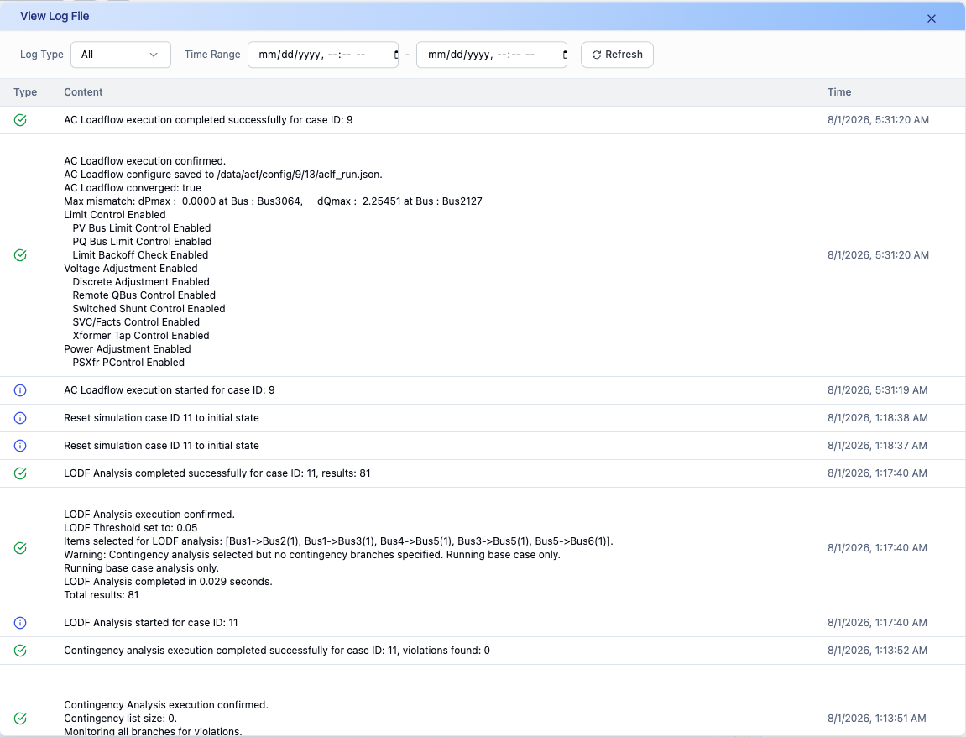Click success icon for Contingency Analysis execution confirmed row
Screen dimensions: 966x737
click(x=20, y=718)
